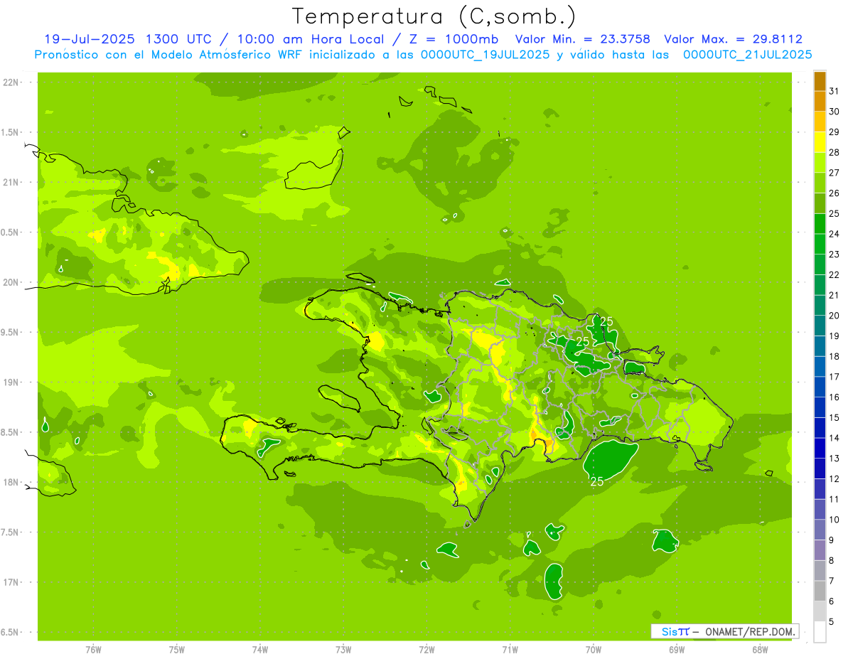
Task: Click the 69W longitude axis label
Action: (677, 650)
